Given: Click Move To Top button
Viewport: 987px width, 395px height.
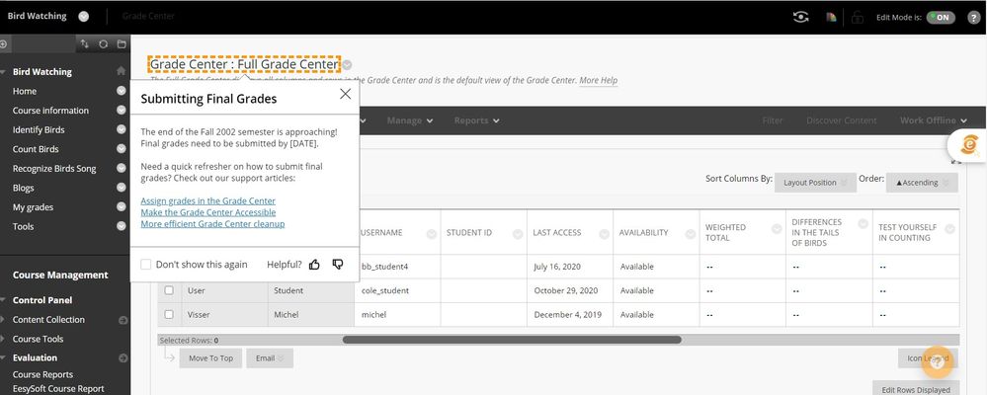Looking at the screenshot, I should pyautogui.click(x=210, y=357).
